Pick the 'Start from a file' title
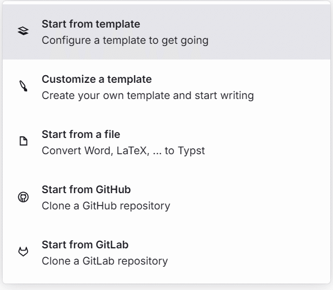 (81, 135)
